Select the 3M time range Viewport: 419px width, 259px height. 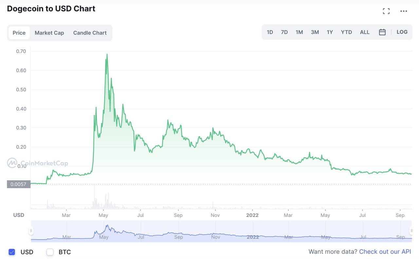point(315,32)
